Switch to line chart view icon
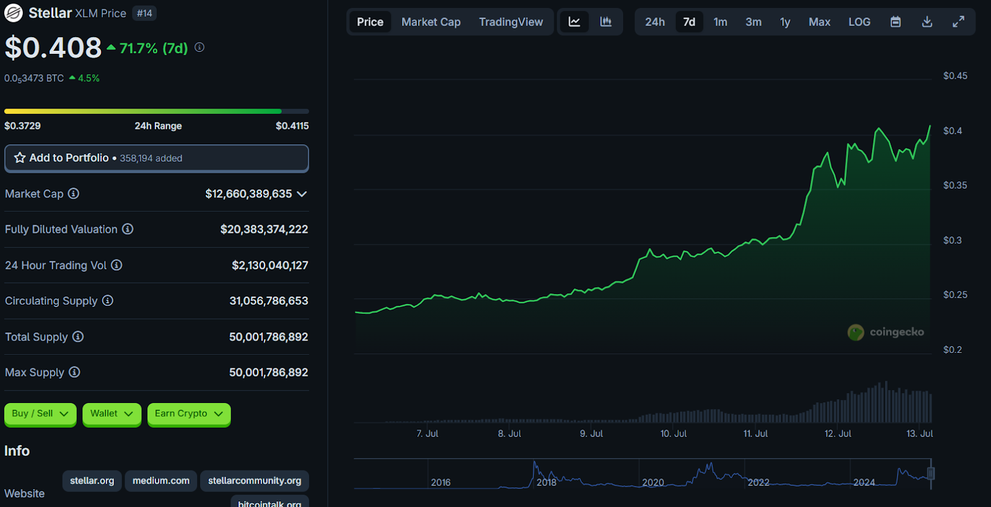Image resolution: width=991 pixels, height=507 pixels. click(574, 22)
